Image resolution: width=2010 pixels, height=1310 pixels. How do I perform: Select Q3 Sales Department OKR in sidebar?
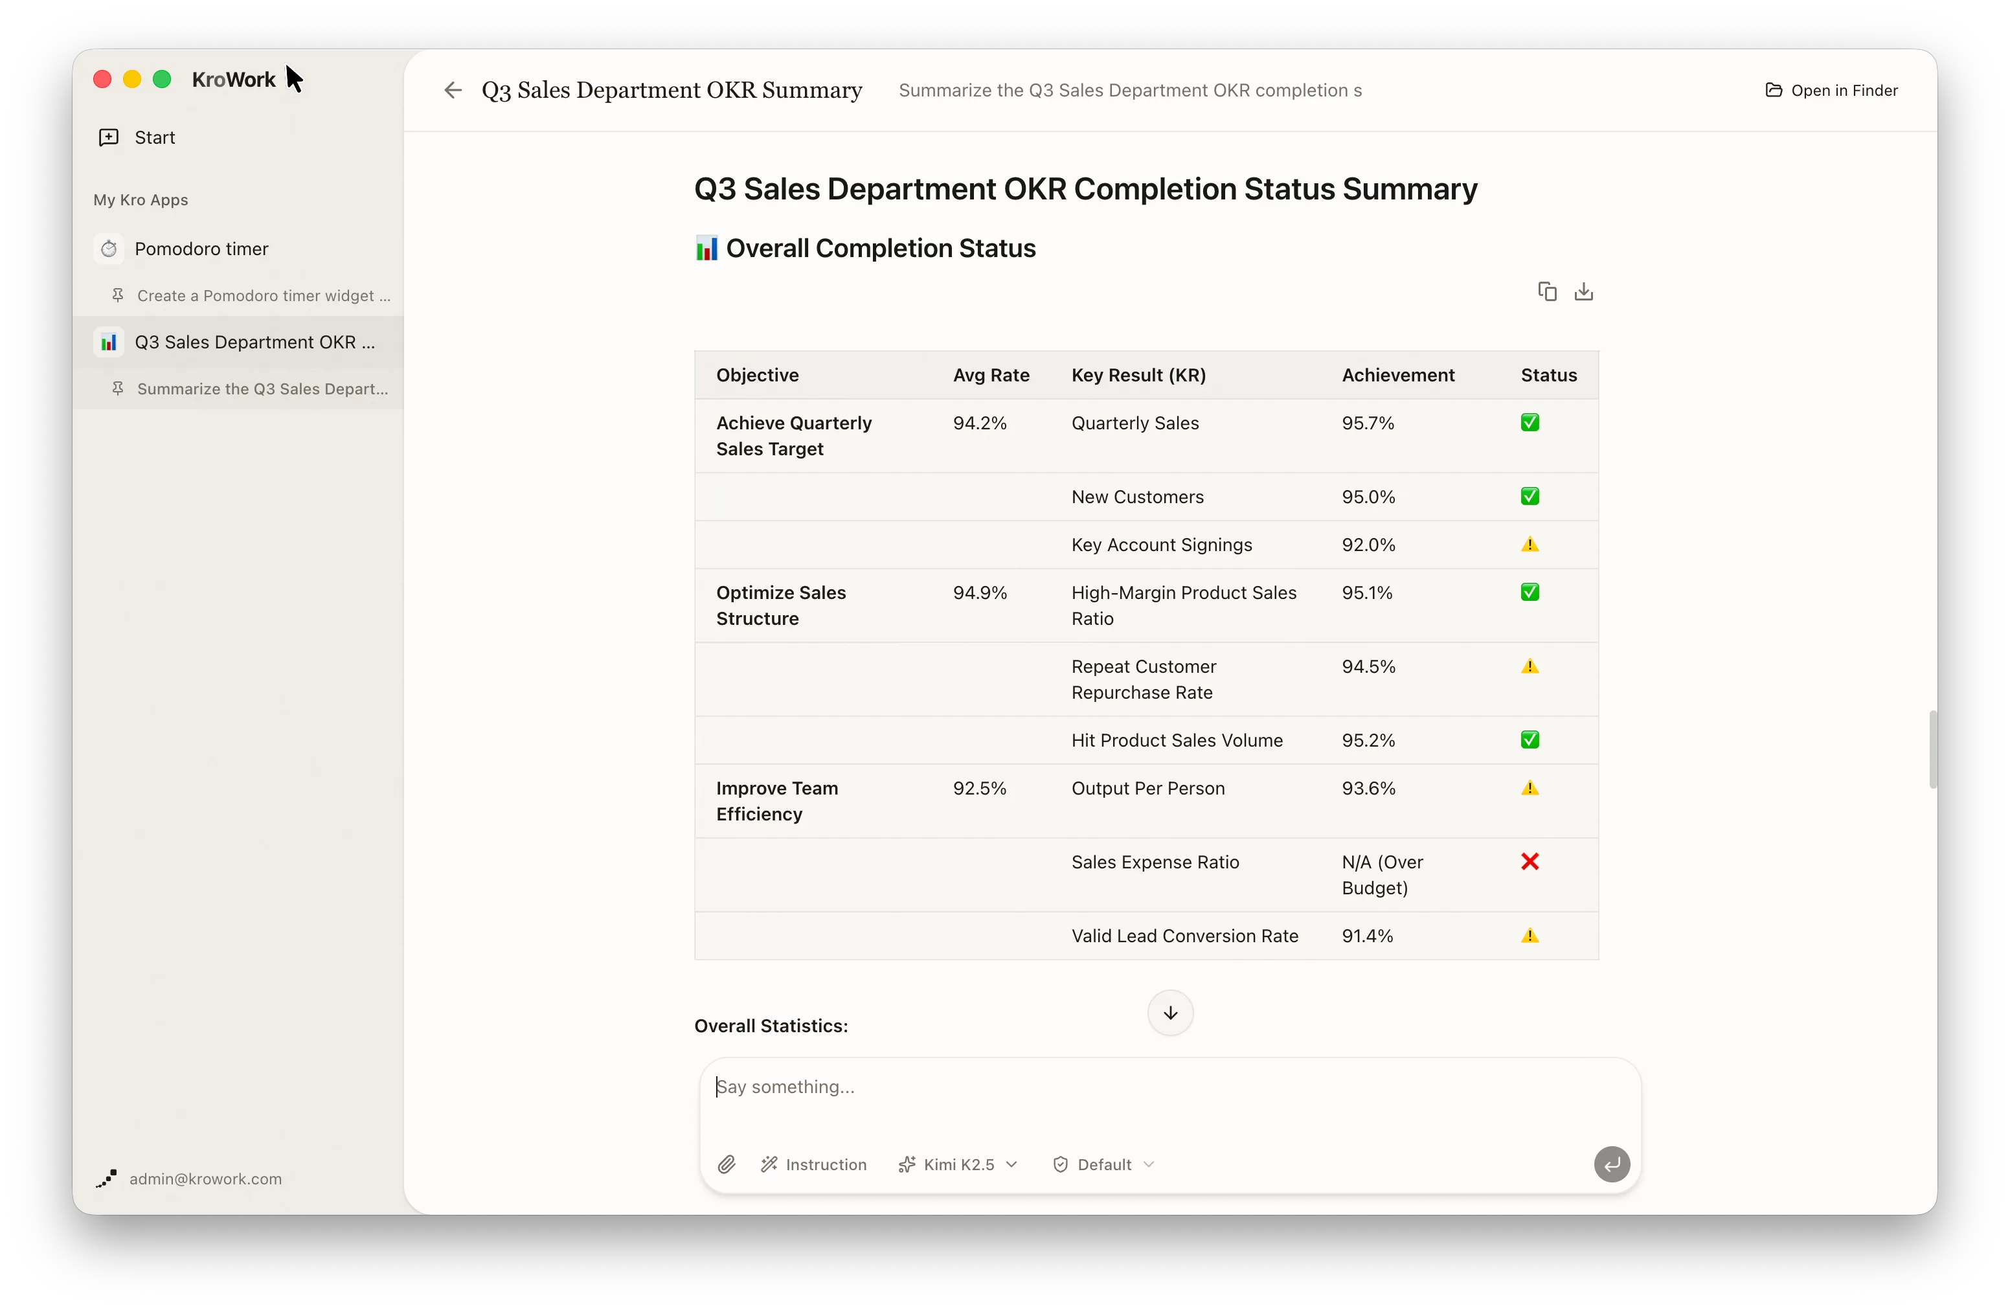(x=238, y=342)
